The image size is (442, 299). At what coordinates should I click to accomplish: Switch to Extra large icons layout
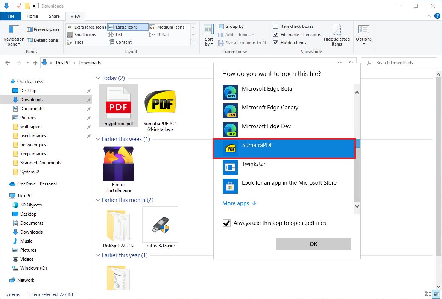(x=86, y=27)
